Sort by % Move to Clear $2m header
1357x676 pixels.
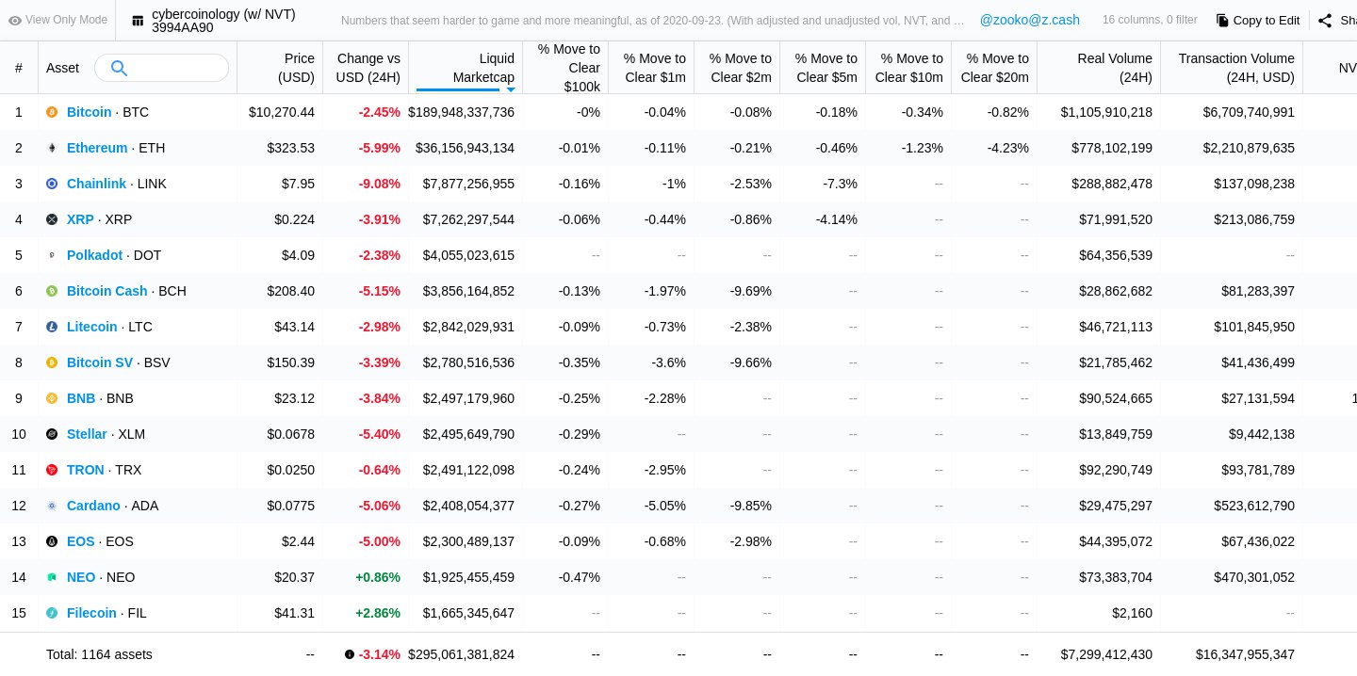click(x=737, y=68)
